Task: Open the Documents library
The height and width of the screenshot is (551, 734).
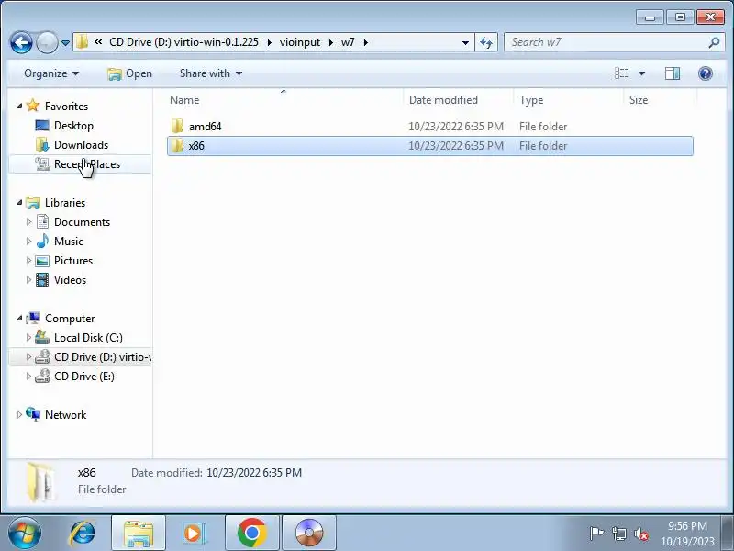Action: pyautogui.click(x=82, y=221)
